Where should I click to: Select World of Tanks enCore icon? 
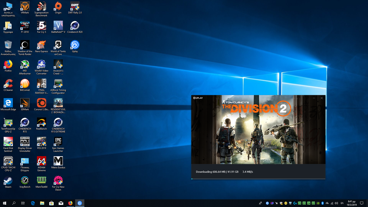[58, 48]
